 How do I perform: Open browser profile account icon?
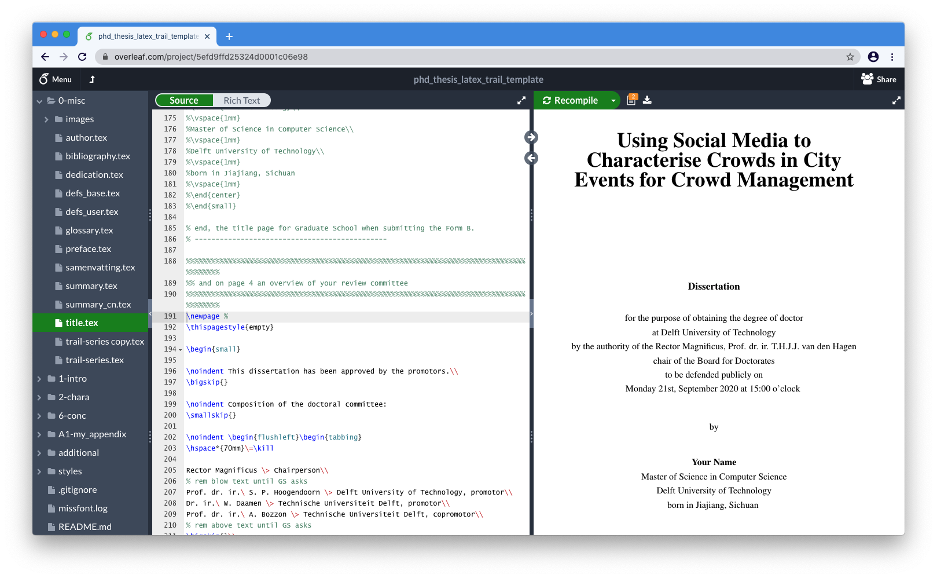(873, 57)
